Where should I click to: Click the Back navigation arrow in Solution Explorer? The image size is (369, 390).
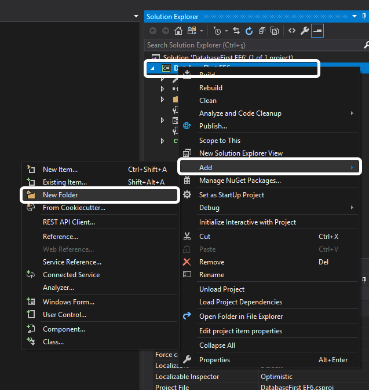click(153, 31)
